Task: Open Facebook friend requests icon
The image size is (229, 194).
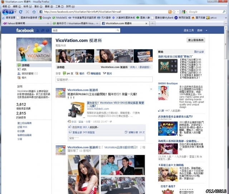Action: click(x=38, y=30)
